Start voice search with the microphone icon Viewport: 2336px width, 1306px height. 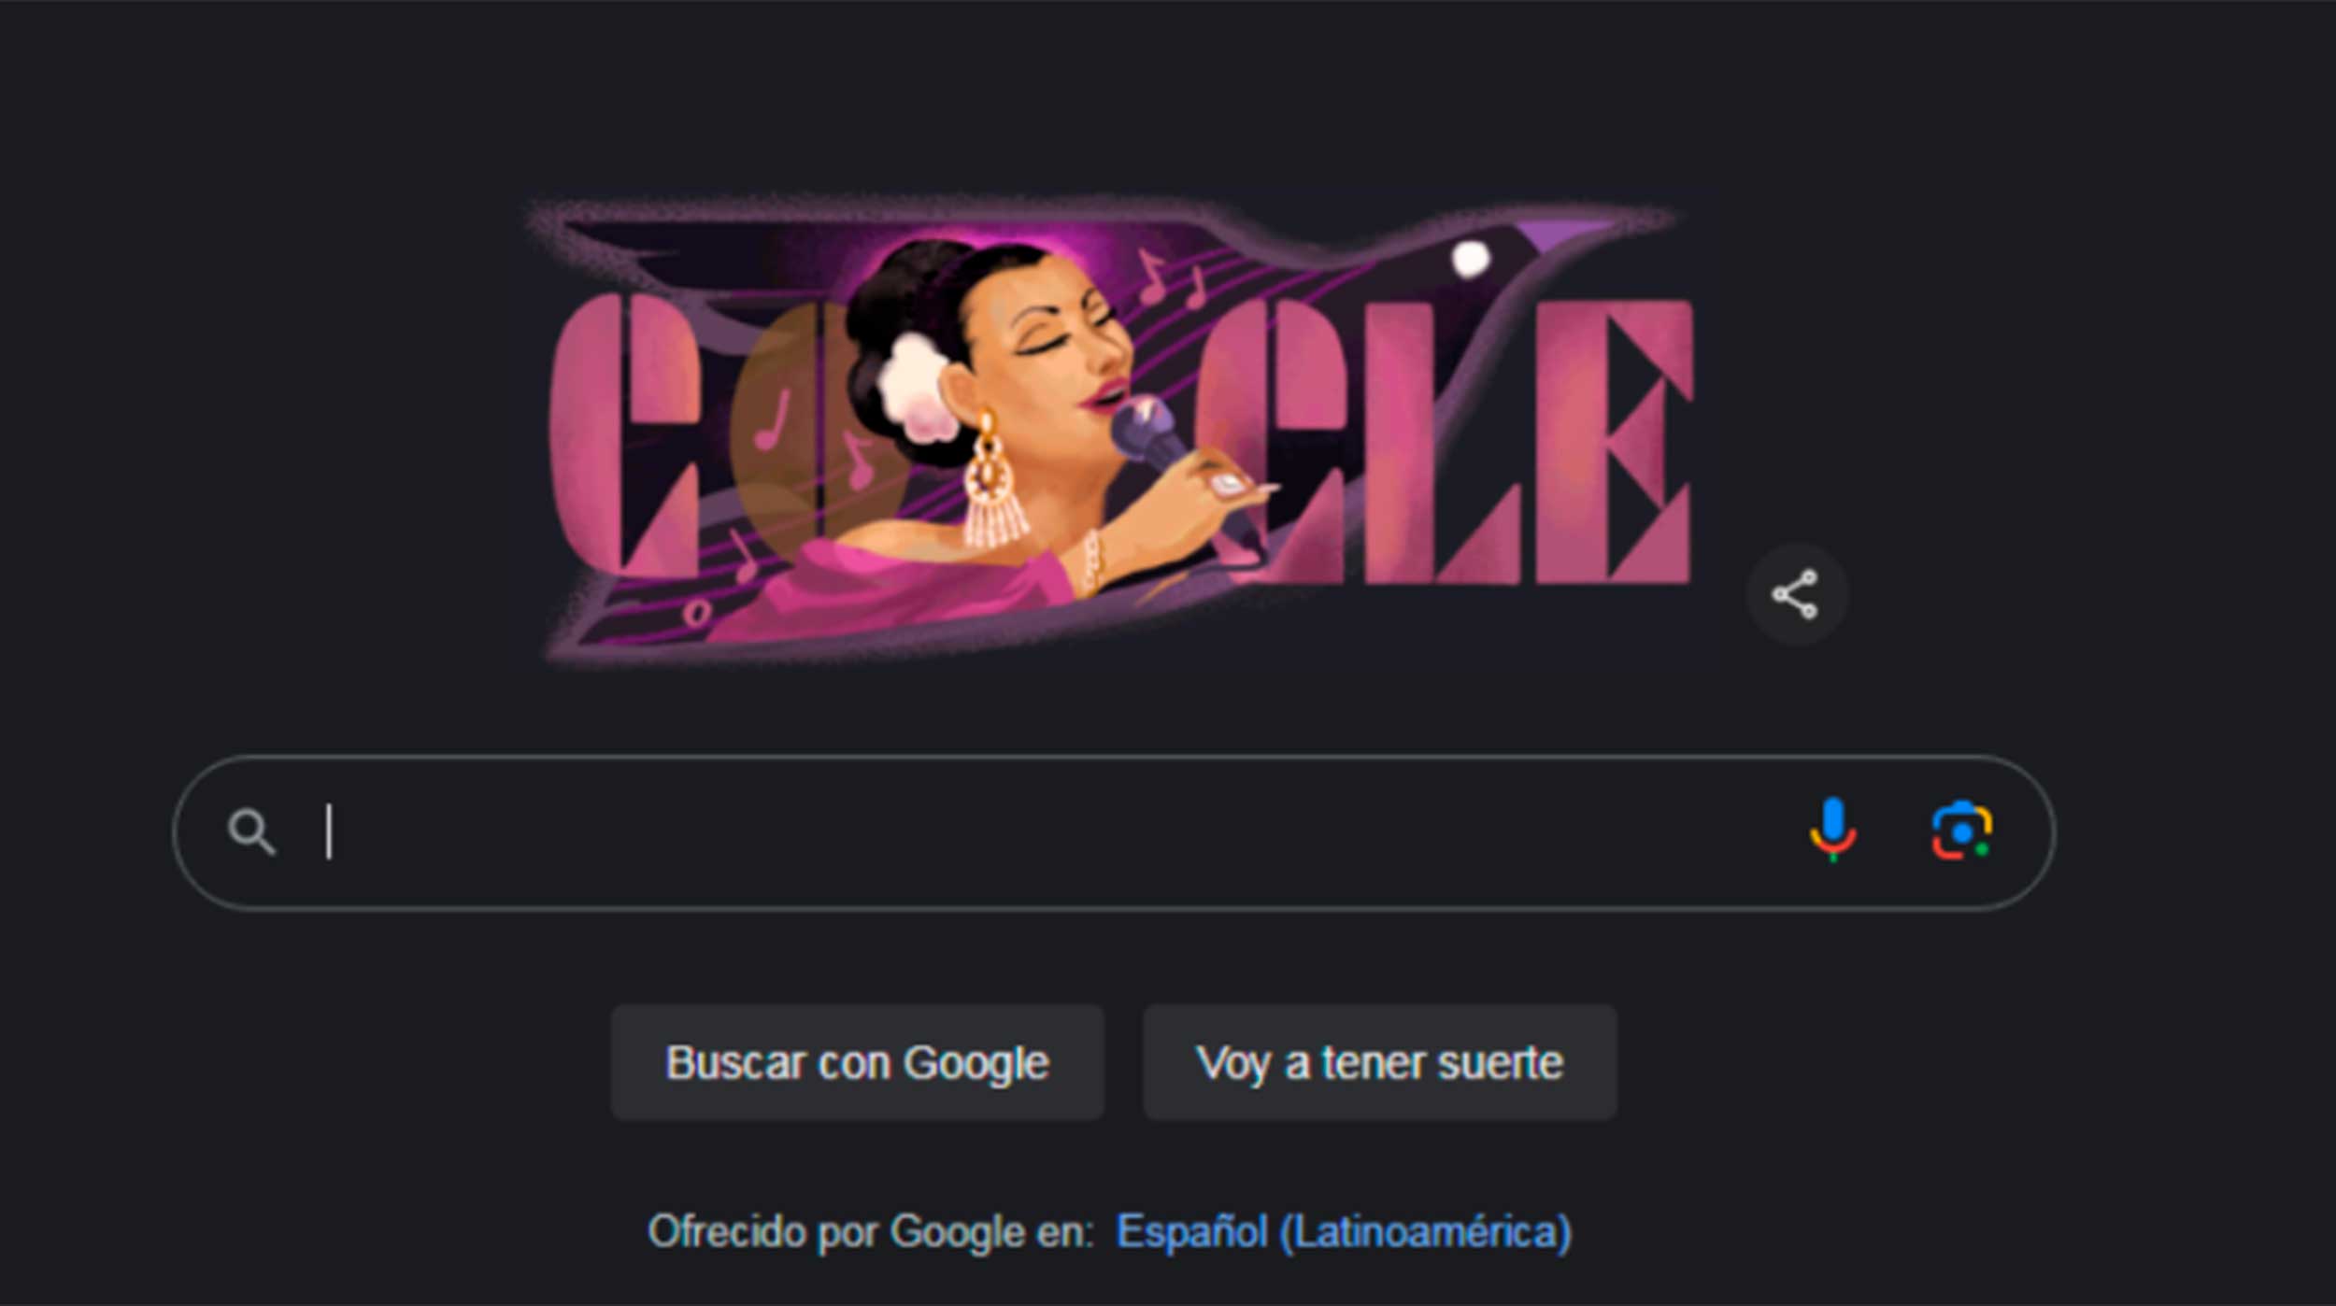(x=1832, y=830)
